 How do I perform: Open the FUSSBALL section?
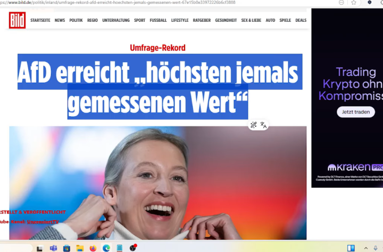tap(158, 20)
